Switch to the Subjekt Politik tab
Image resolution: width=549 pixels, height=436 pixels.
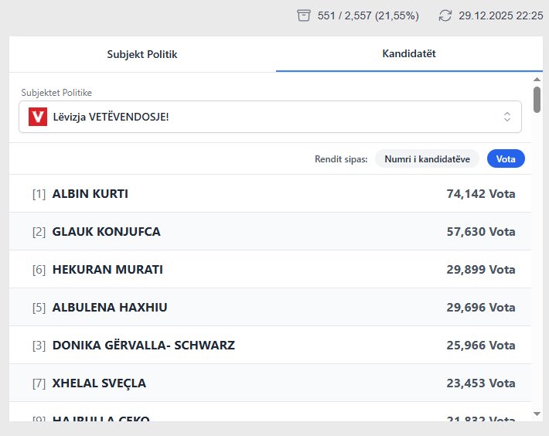tap(142, 54)
